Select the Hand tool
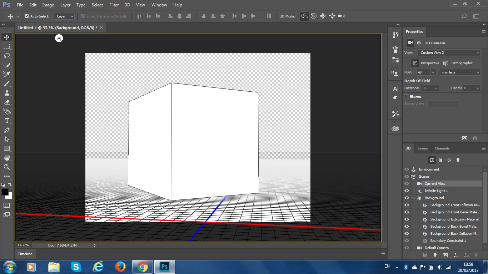 pos(7,158)
